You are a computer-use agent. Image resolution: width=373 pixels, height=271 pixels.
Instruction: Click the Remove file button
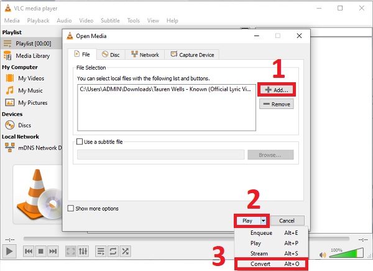pos(277,104)
